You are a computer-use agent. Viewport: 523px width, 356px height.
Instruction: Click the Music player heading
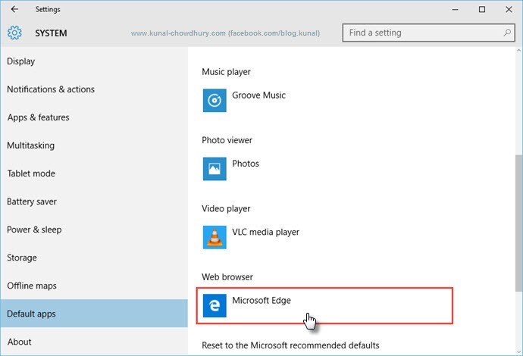(x=226, y=72)
